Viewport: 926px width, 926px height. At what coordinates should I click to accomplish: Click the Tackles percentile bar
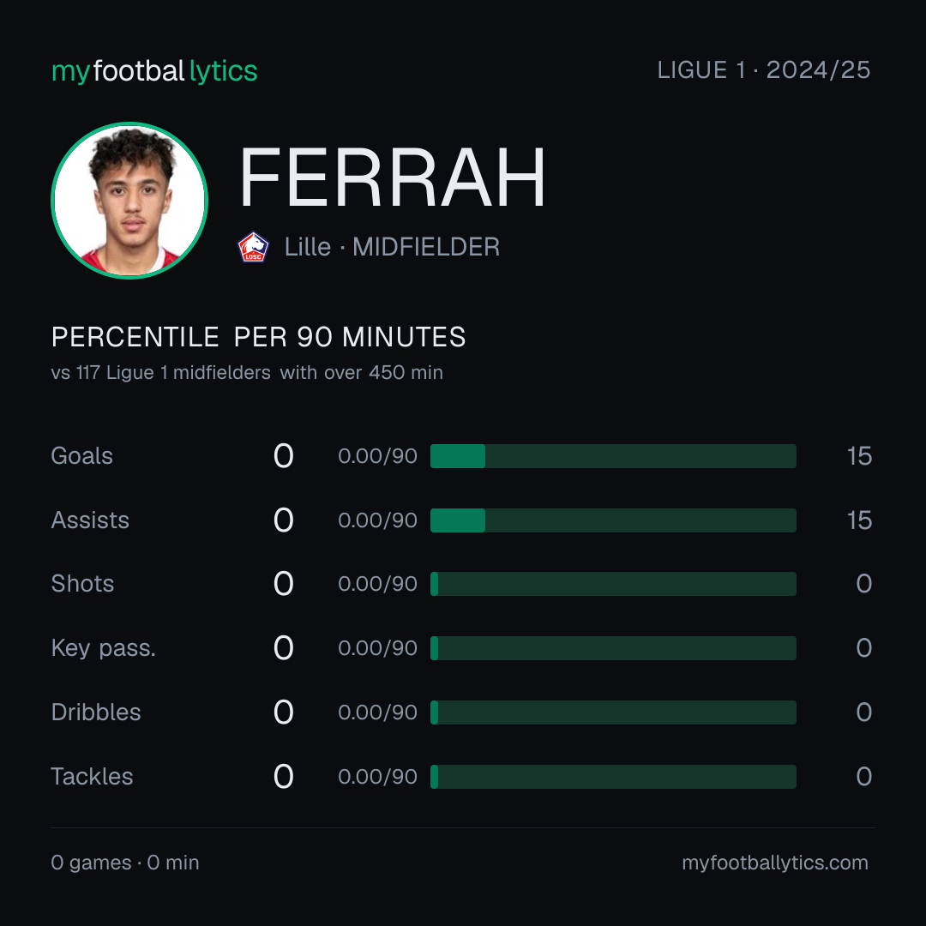click(613, 777)
